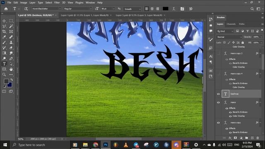The height and width of the screenshot is (149, 265).
Task: Select the Brush tool
Action: (4, 42)
